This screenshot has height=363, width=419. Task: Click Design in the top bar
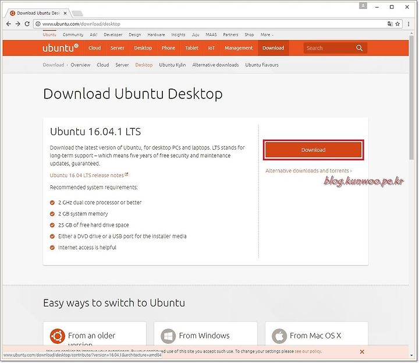[x=134, y=34]
